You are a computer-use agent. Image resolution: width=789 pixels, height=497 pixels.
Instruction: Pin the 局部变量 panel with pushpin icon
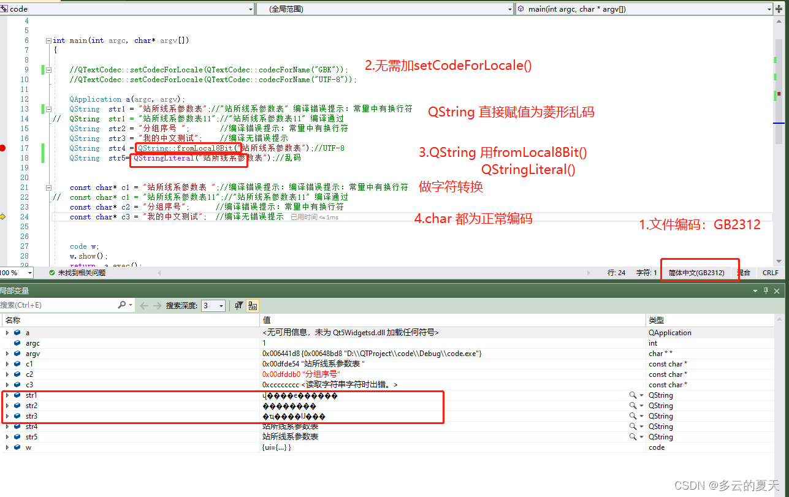point(766,290)
